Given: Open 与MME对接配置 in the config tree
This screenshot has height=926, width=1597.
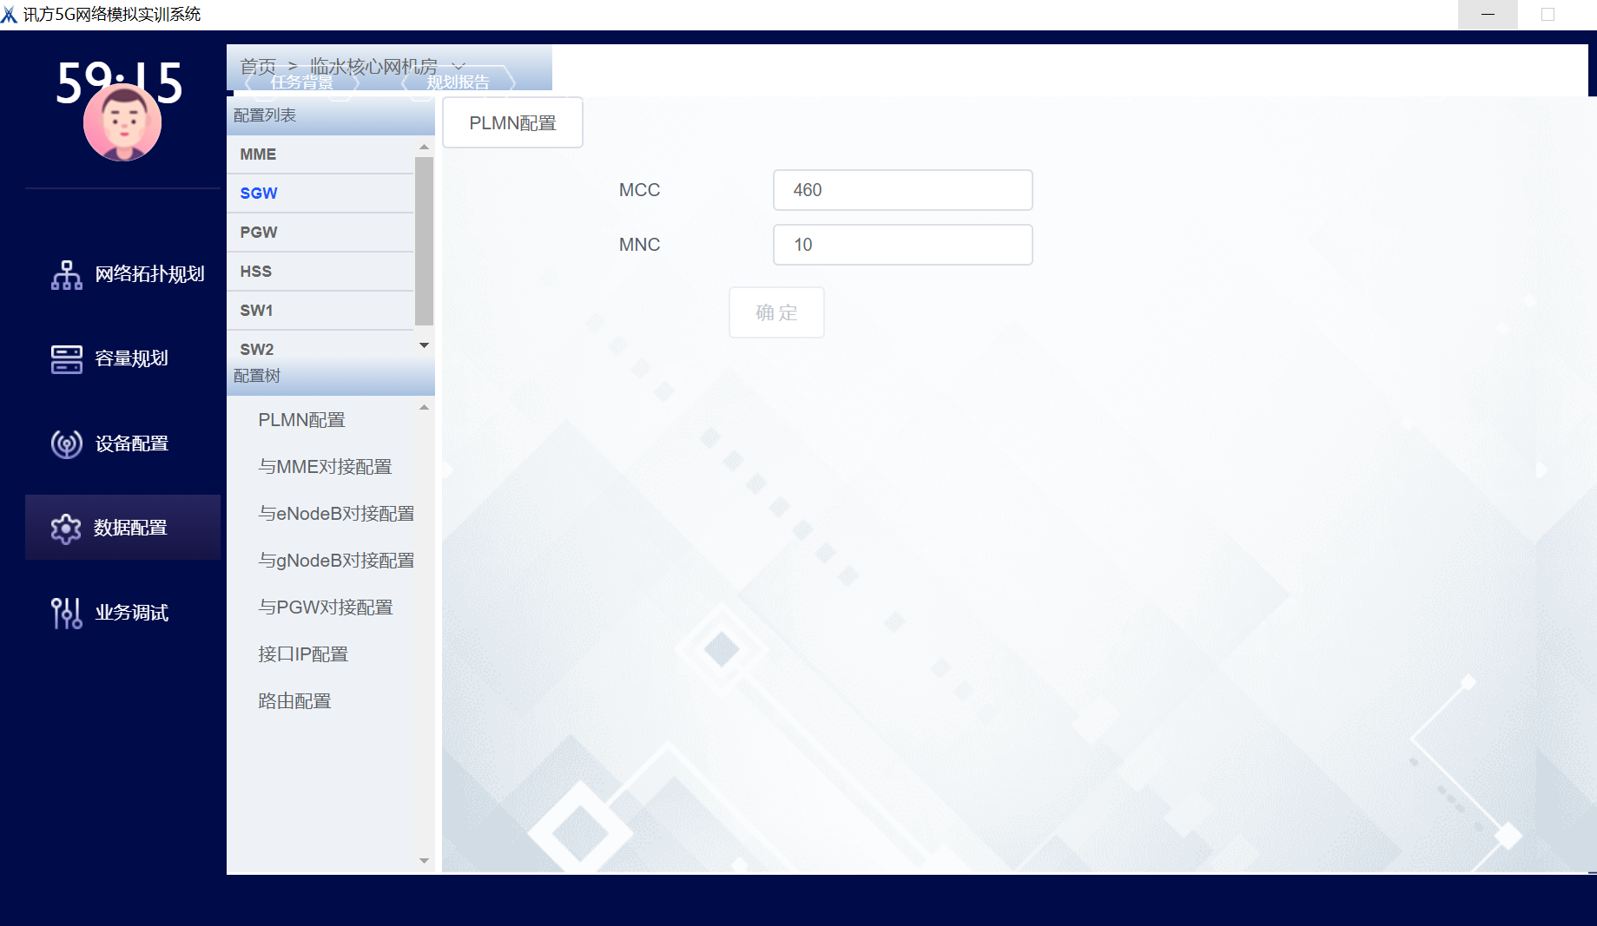Looking at the screenshot, I should pyautogui.click(x=325, y=467).
